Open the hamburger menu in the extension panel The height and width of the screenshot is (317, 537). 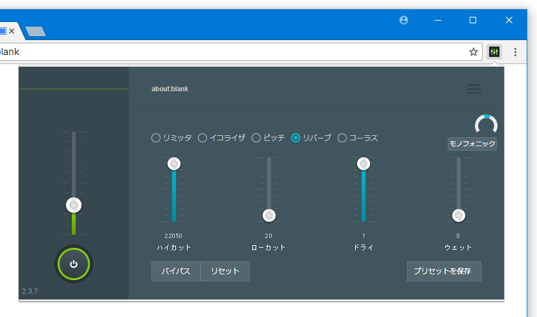[474, 89]
